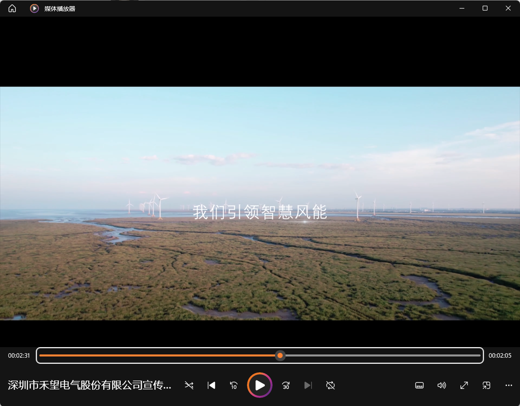Play the video

[x=260, y=385]
